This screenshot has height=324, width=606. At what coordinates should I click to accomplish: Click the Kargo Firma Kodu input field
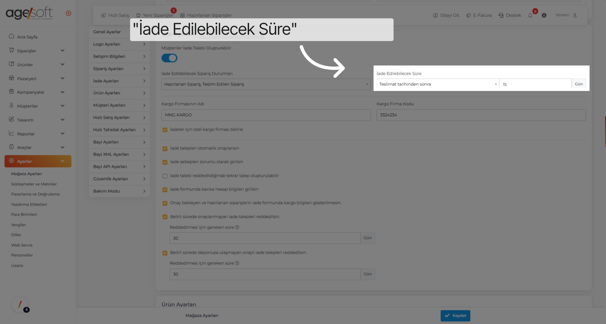(481, 115)
